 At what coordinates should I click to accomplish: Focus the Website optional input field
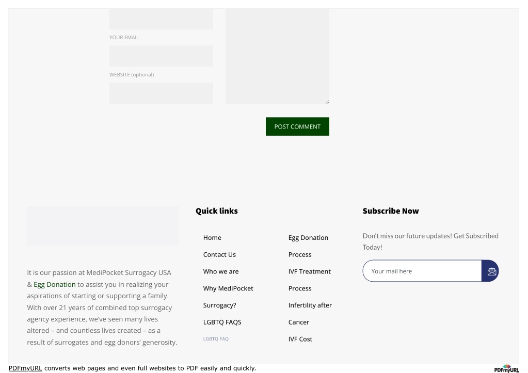161,93
